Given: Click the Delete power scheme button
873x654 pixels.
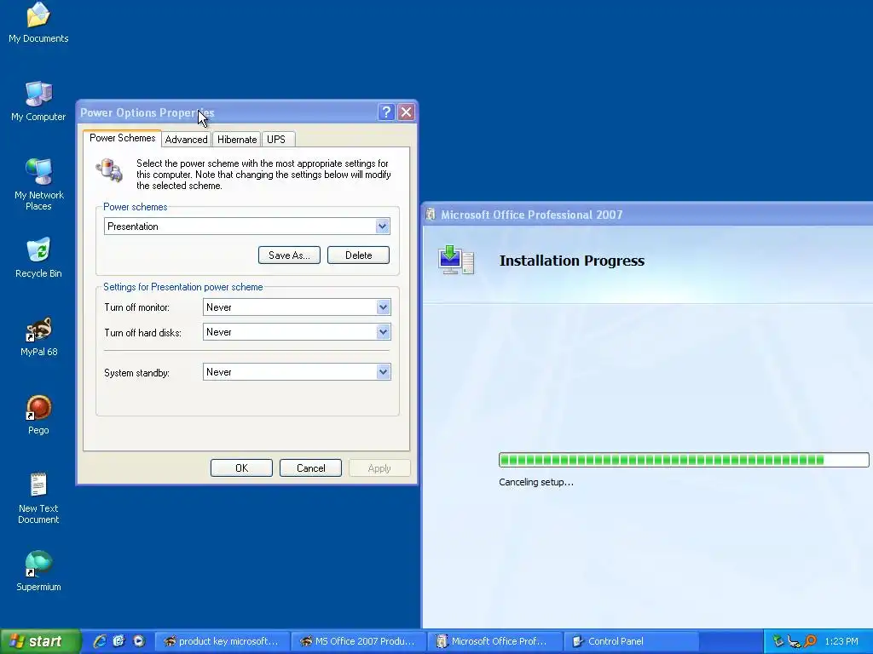Looking at the screenshot, I should click(x=359, y=255).
